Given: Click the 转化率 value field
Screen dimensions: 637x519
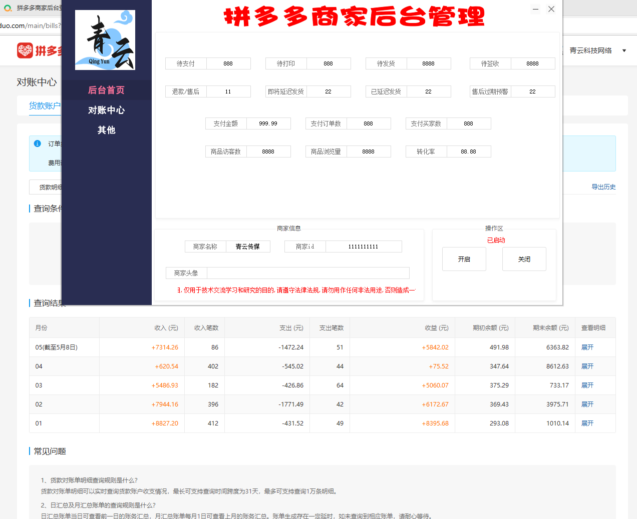Looking at the screenshot, I should (x=469, y=151).
